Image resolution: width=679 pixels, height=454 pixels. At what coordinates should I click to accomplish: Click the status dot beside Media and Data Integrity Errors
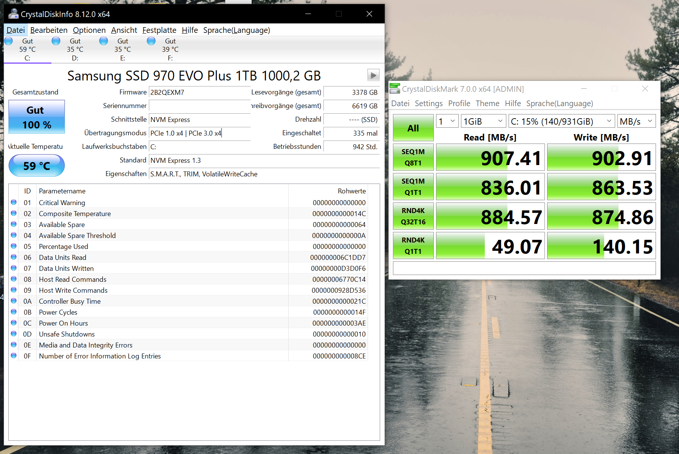[14, 345]
